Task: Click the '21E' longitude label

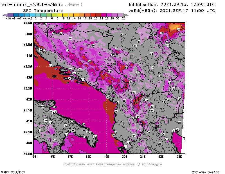Action: point(143,157)
